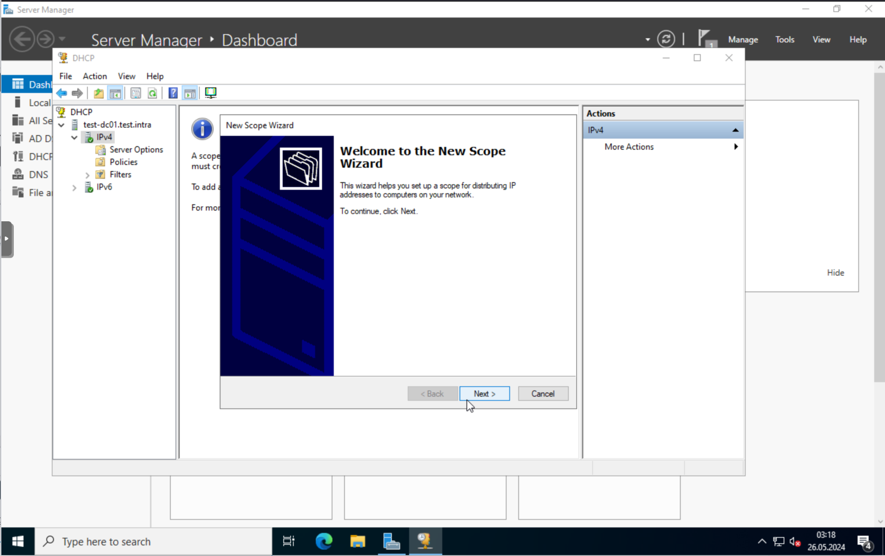Click the gray Forward arrow in DHCP toolbar
885x556 pixels.
77,93
